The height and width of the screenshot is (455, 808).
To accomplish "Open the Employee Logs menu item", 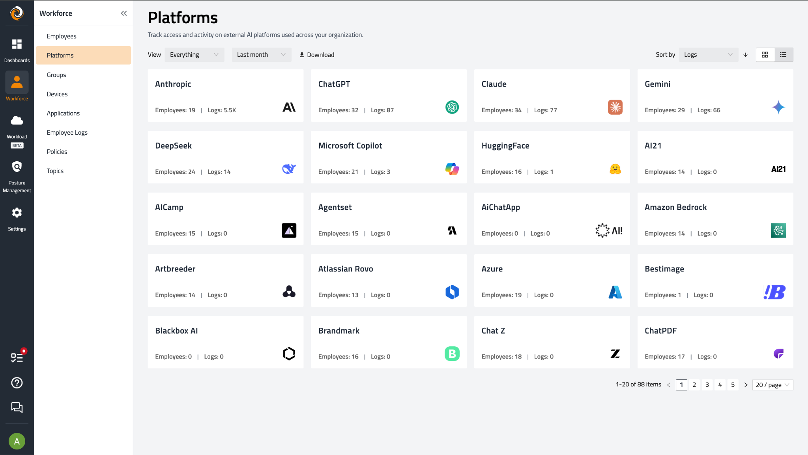I will [x=83, y=132].
